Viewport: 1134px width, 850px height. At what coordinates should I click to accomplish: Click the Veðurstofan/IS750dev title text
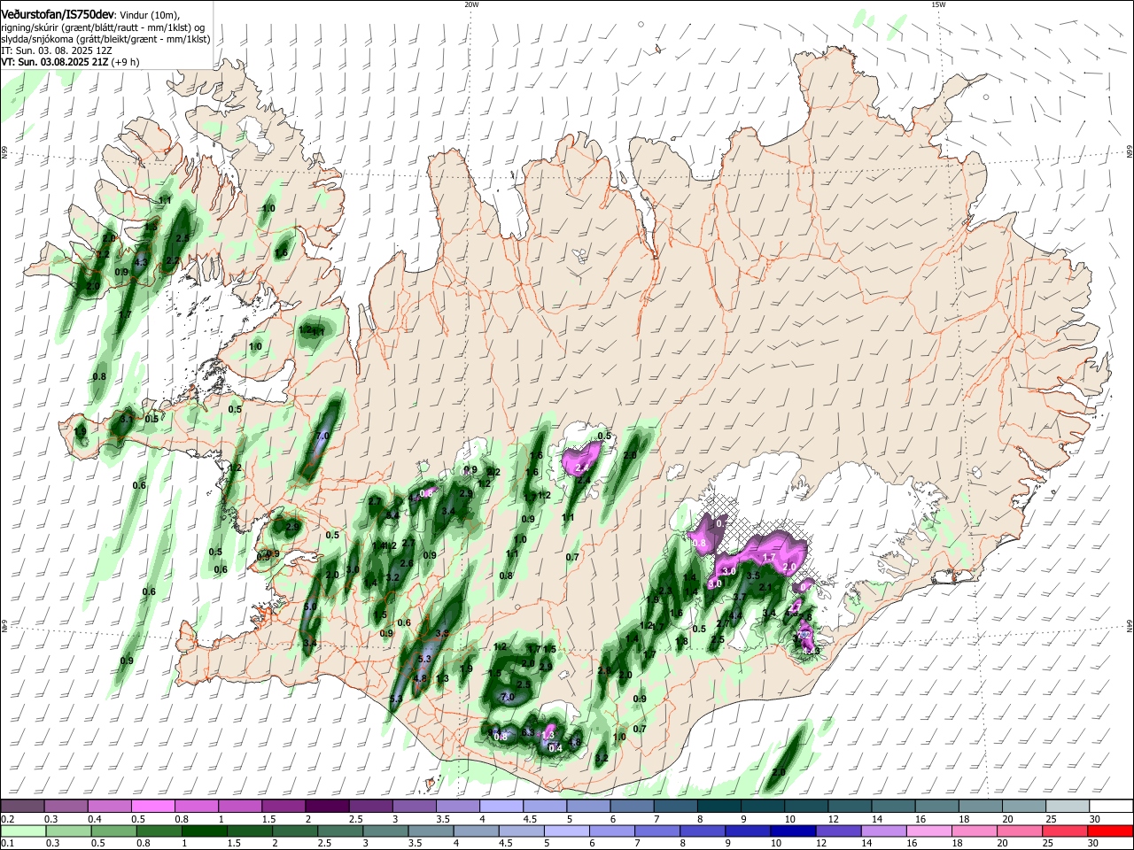[58, 13]
